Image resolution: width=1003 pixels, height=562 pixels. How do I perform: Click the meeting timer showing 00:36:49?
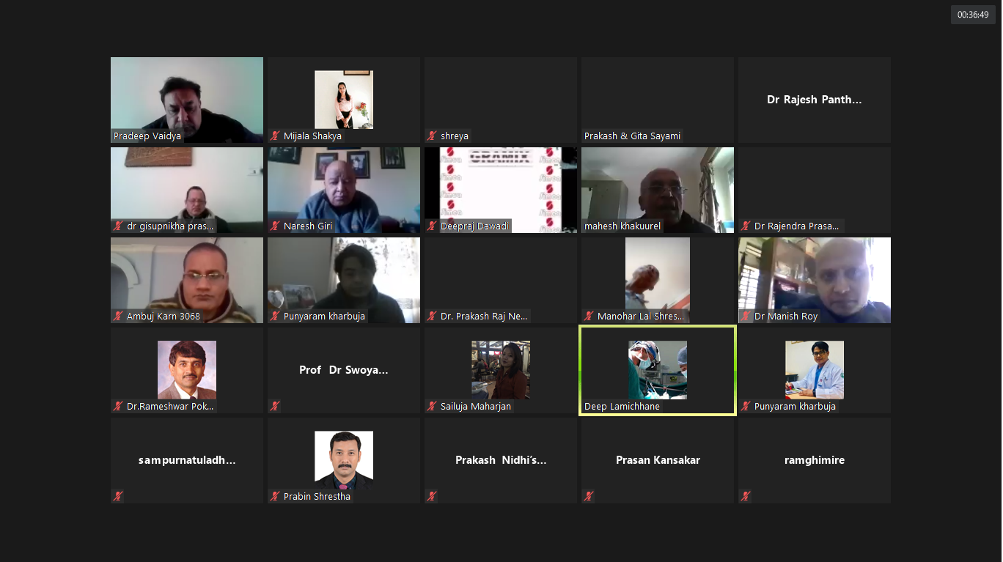(x=973, y=15)
